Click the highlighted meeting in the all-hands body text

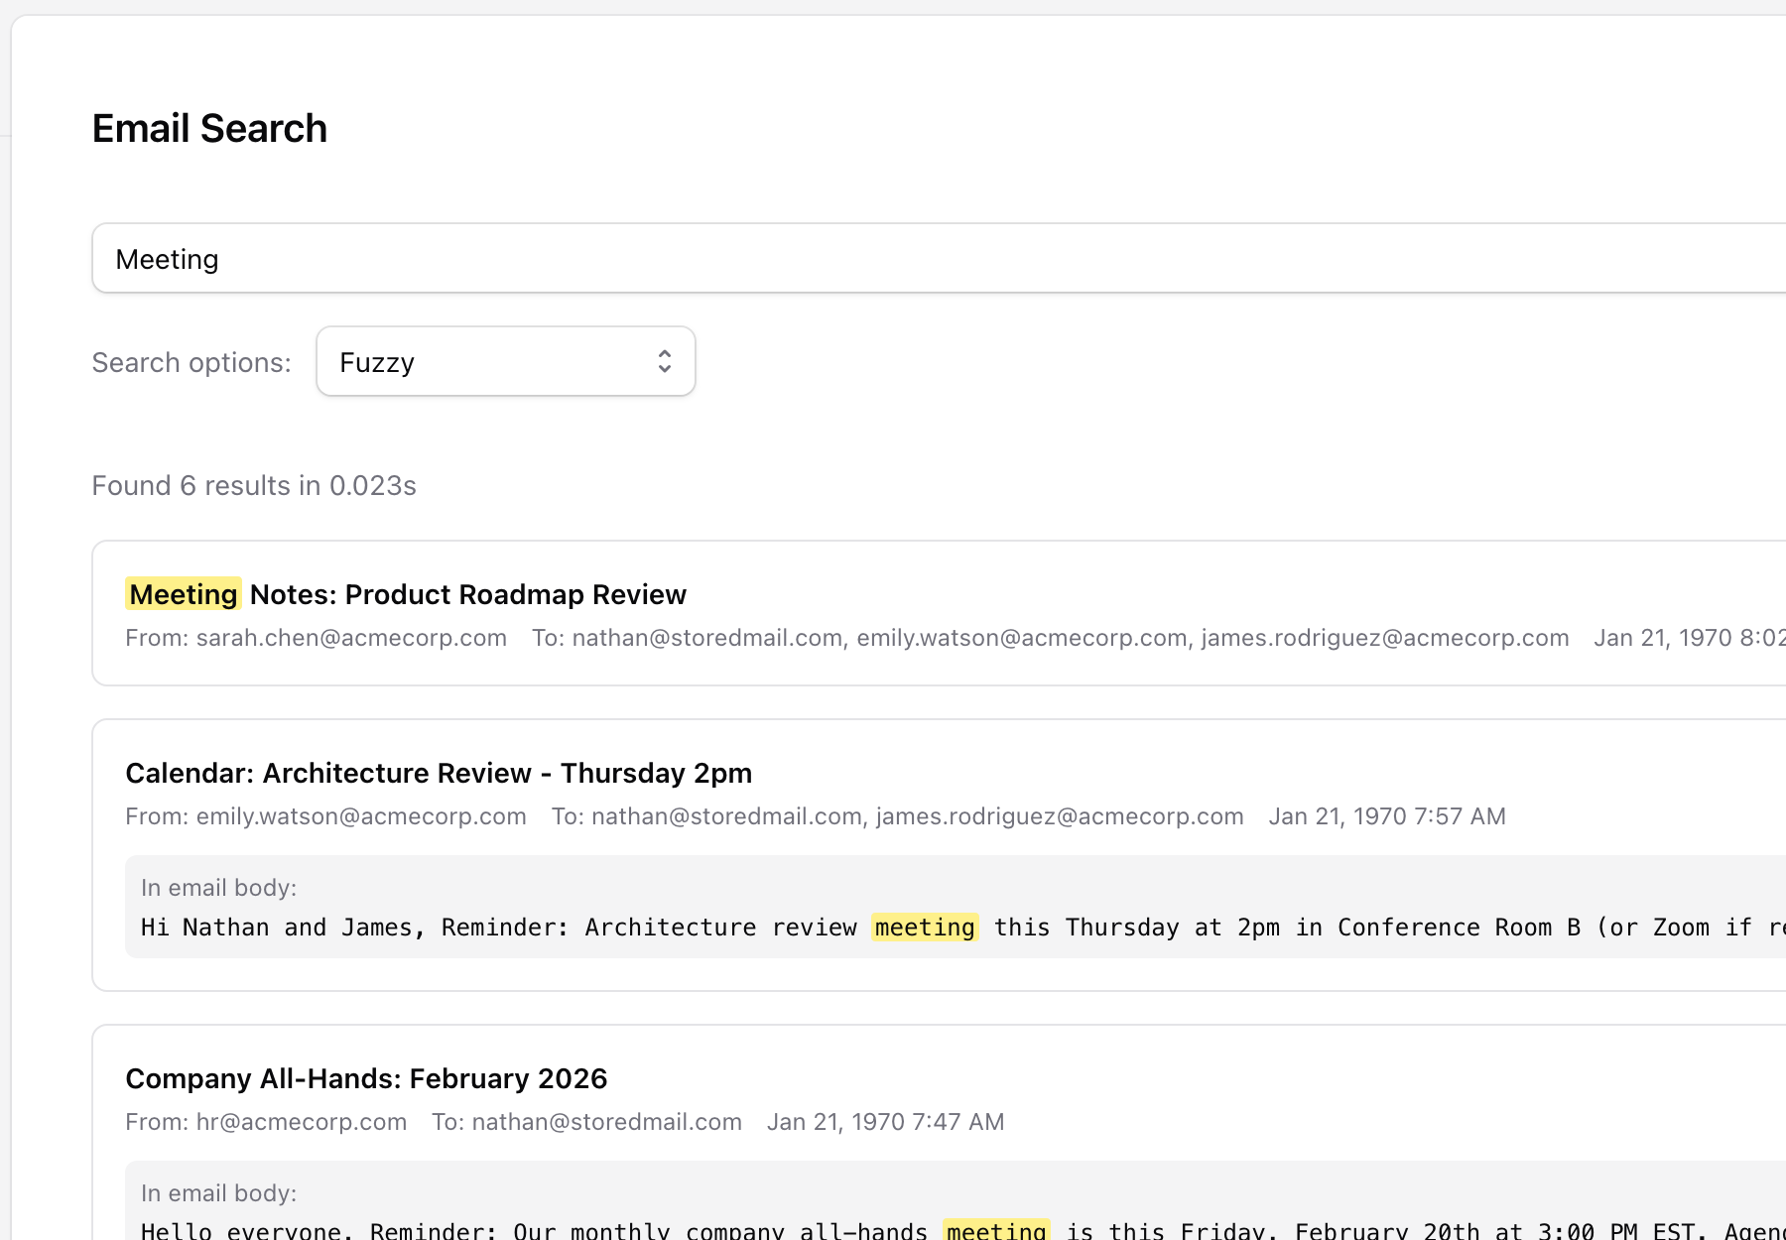tap(995, 1230)
